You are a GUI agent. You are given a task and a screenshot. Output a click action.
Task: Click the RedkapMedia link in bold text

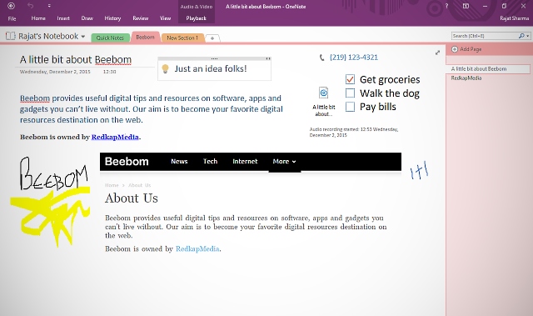click(x=115, y=137)
